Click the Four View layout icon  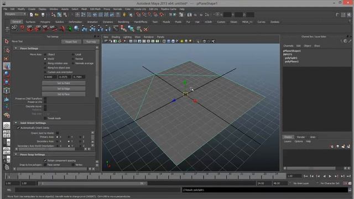coord(7,134)
